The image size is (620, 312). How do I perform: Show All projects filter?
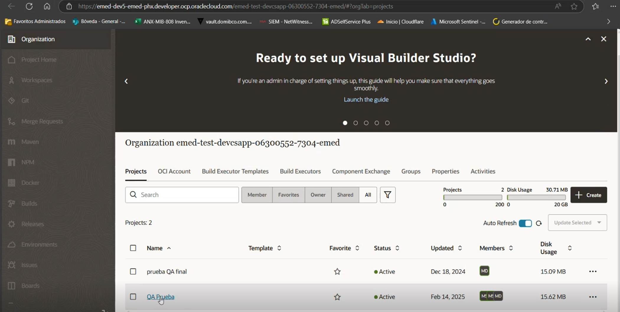tap(368, 195)
